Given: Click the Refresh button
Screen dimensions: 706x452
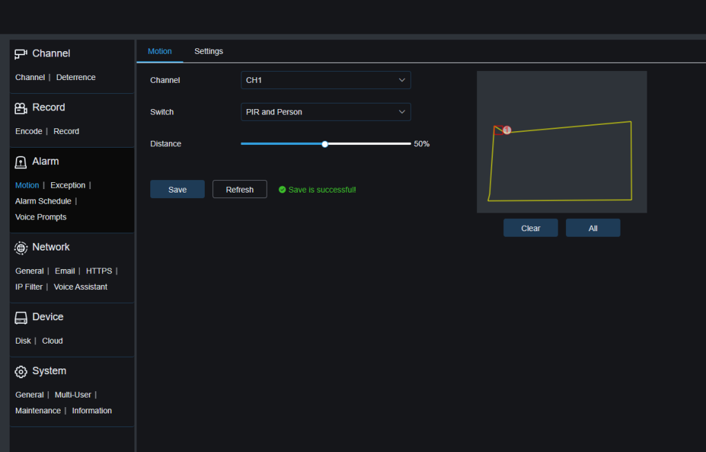Looking at the screenshot, I should [x=239, y=190].
